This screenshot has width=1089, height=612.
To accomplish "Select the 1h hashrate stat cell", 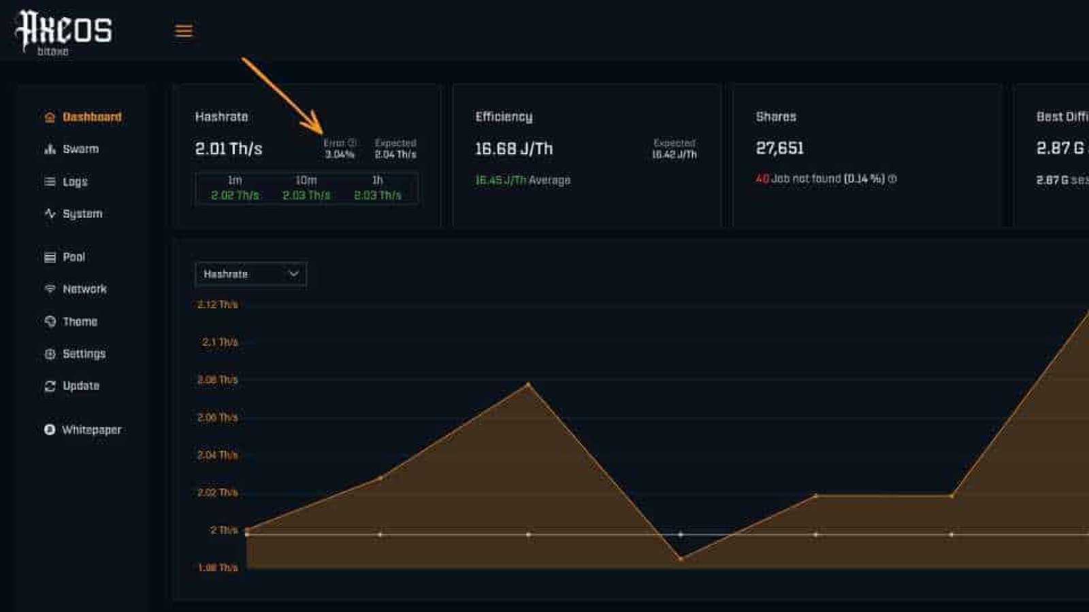I will (x=376, y=186).
